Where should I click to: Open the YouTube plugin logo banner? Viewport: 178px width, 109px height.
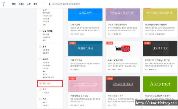point(123,48)
